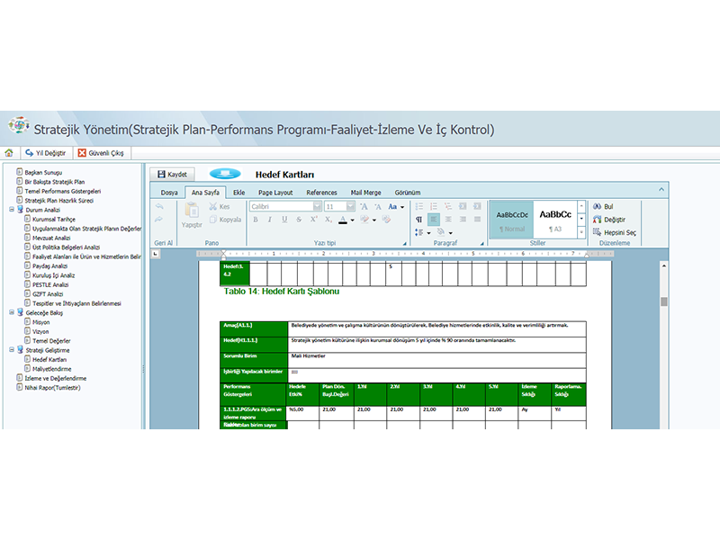Switch to the Ekle ribbon tab

point(238,193)
